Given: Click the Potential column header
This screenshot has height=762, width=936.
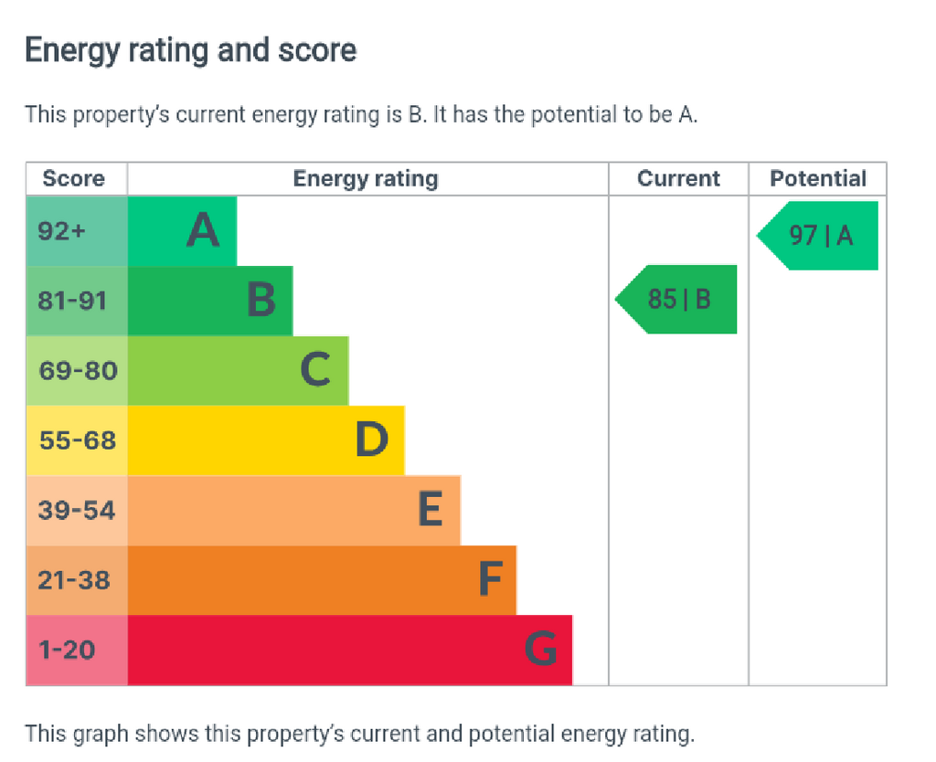Looking at the screenshot, I should (818, 178).
